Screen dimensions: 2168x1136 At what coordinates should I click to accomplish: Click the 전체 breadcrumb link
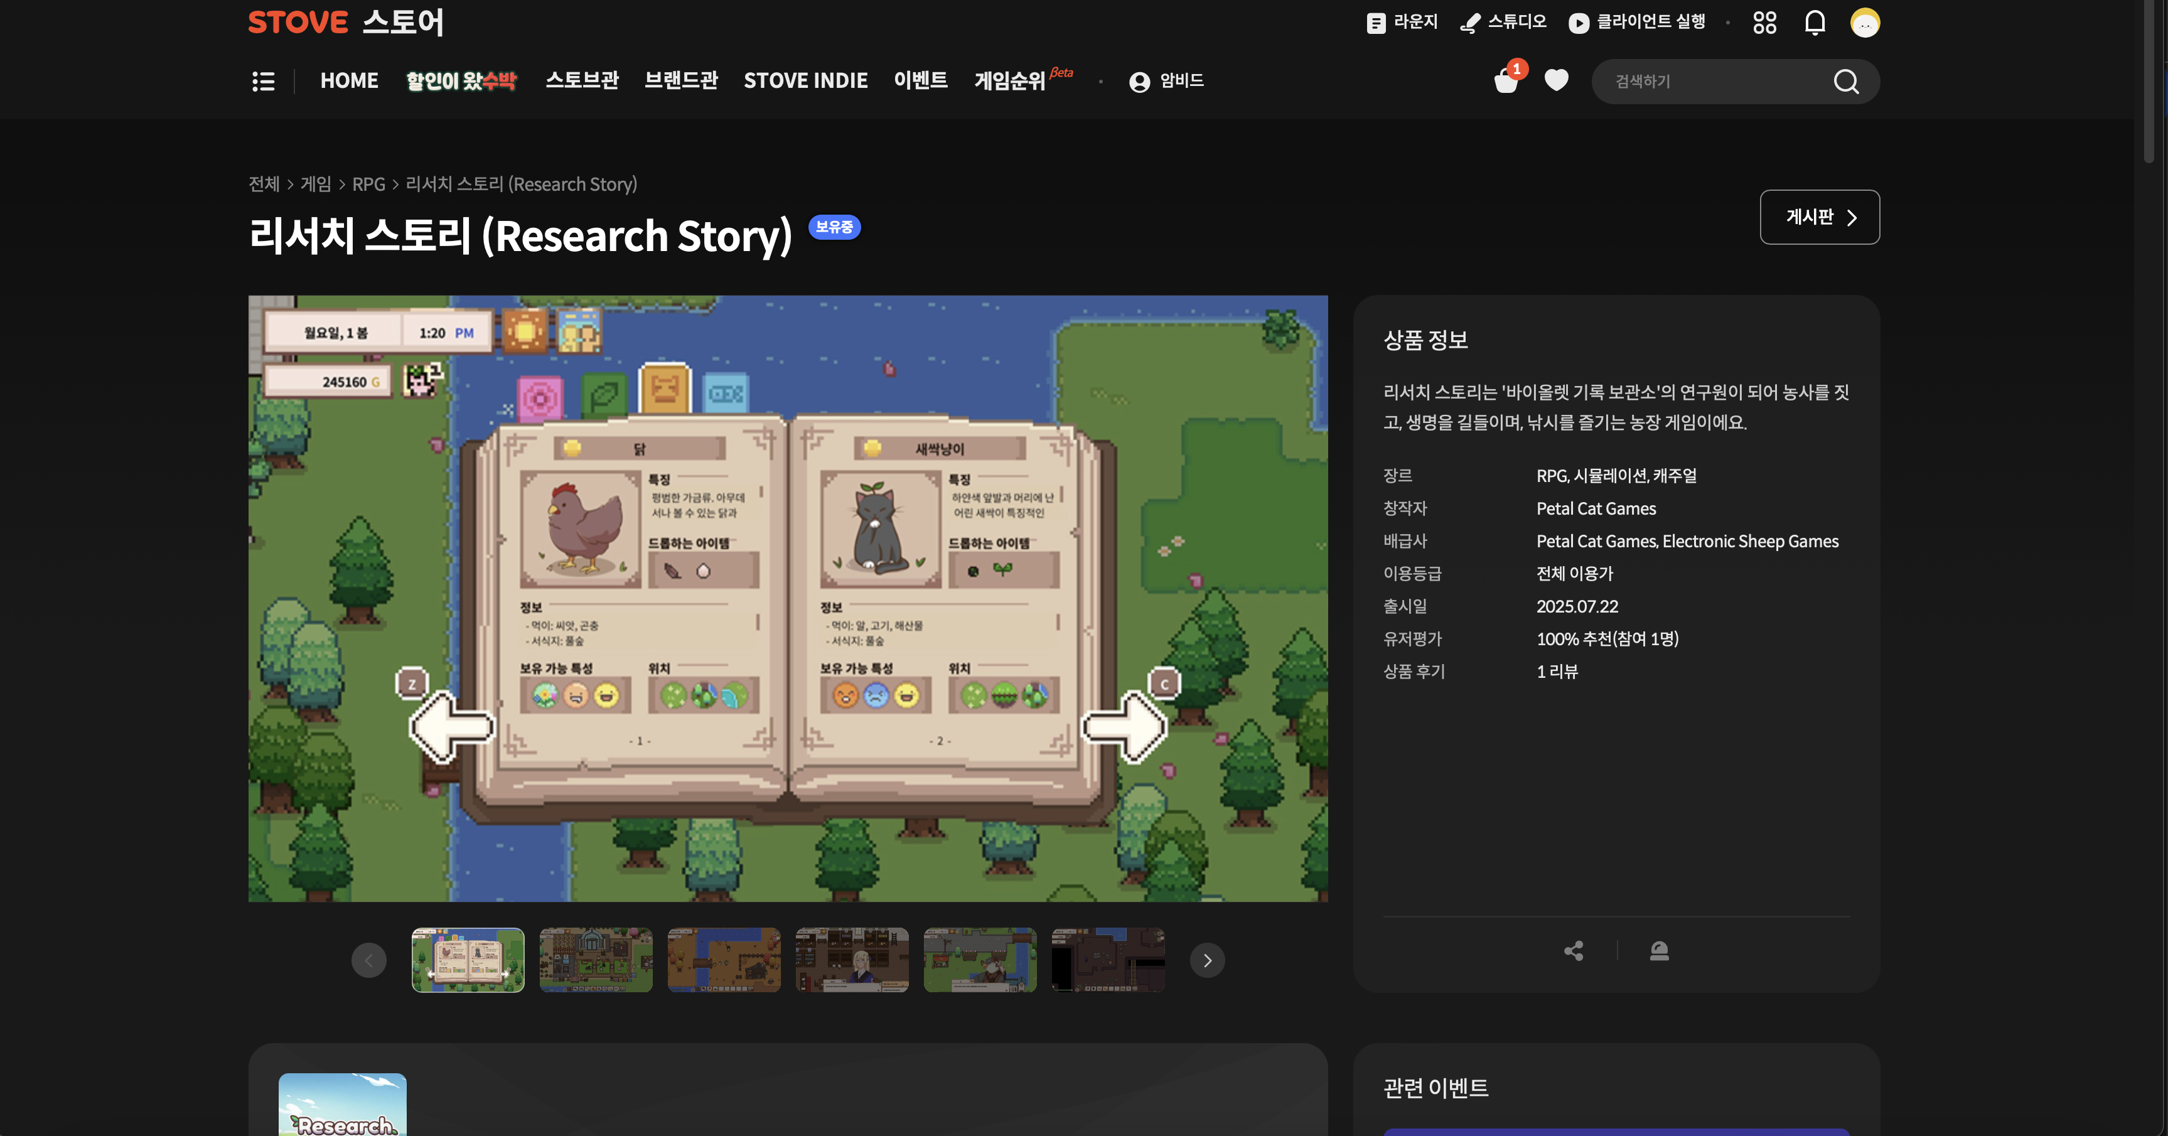coord(264,183)
